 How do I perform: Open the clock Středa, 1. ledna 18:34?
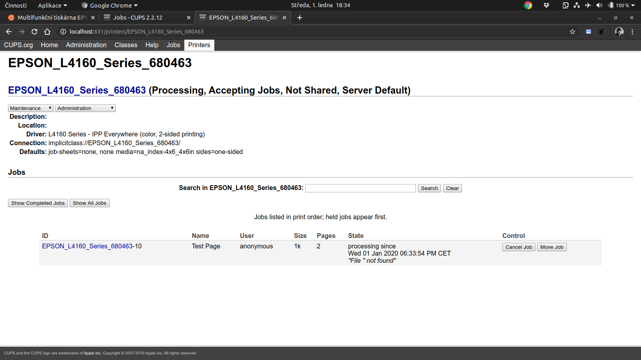click(320, 5)
